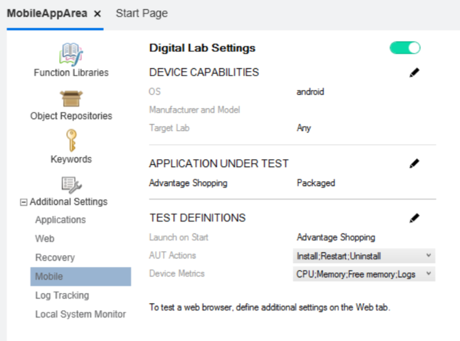Collapse the Additional Settings tree node

coord(24,202)
